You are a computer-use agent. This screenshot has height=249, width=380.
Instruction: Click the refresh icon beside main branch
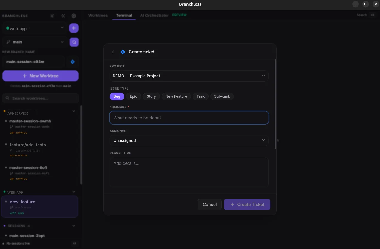[74, 42]
